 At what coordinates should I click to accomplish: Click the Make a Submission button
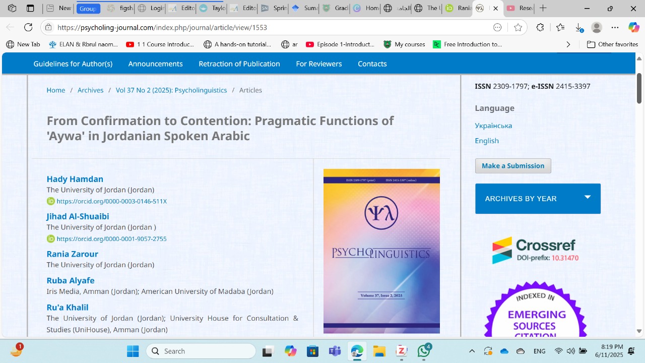tap(513, 166)
